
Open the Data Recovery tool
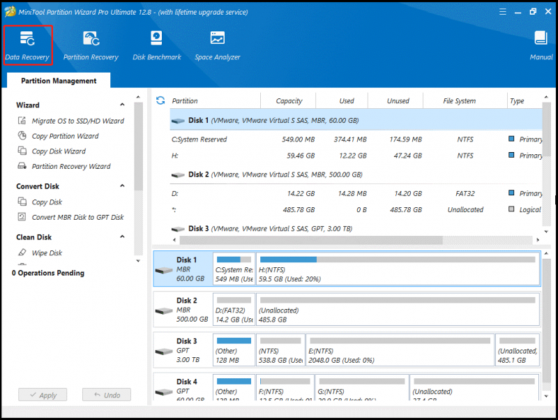27,45
